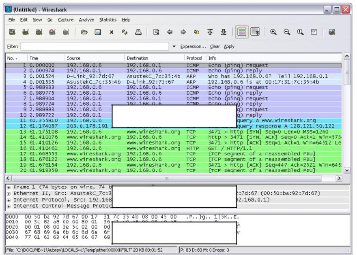Start a new live capture icon
This screenshot has width=357, height=255.
point(39,32)
